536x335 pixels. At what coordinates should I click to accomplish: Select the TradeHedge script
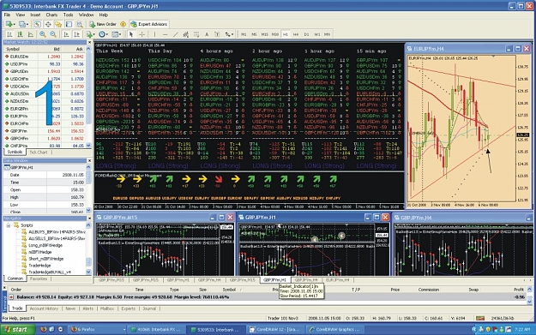click(39, 266)
